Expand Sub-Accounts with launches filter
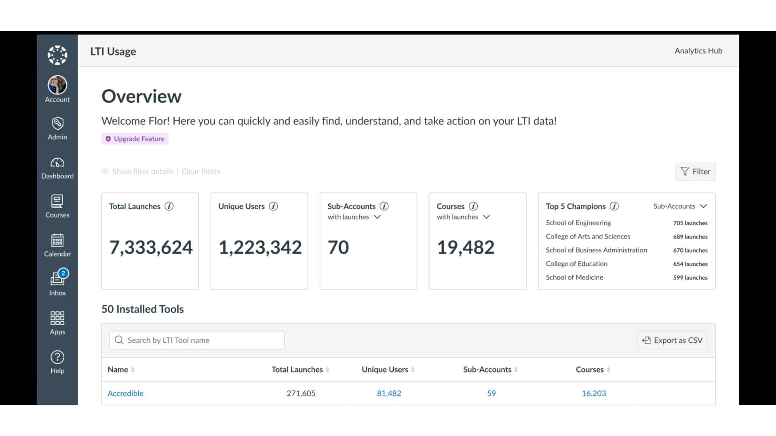Viewport: 776px width, 436px height. (377, 217)
